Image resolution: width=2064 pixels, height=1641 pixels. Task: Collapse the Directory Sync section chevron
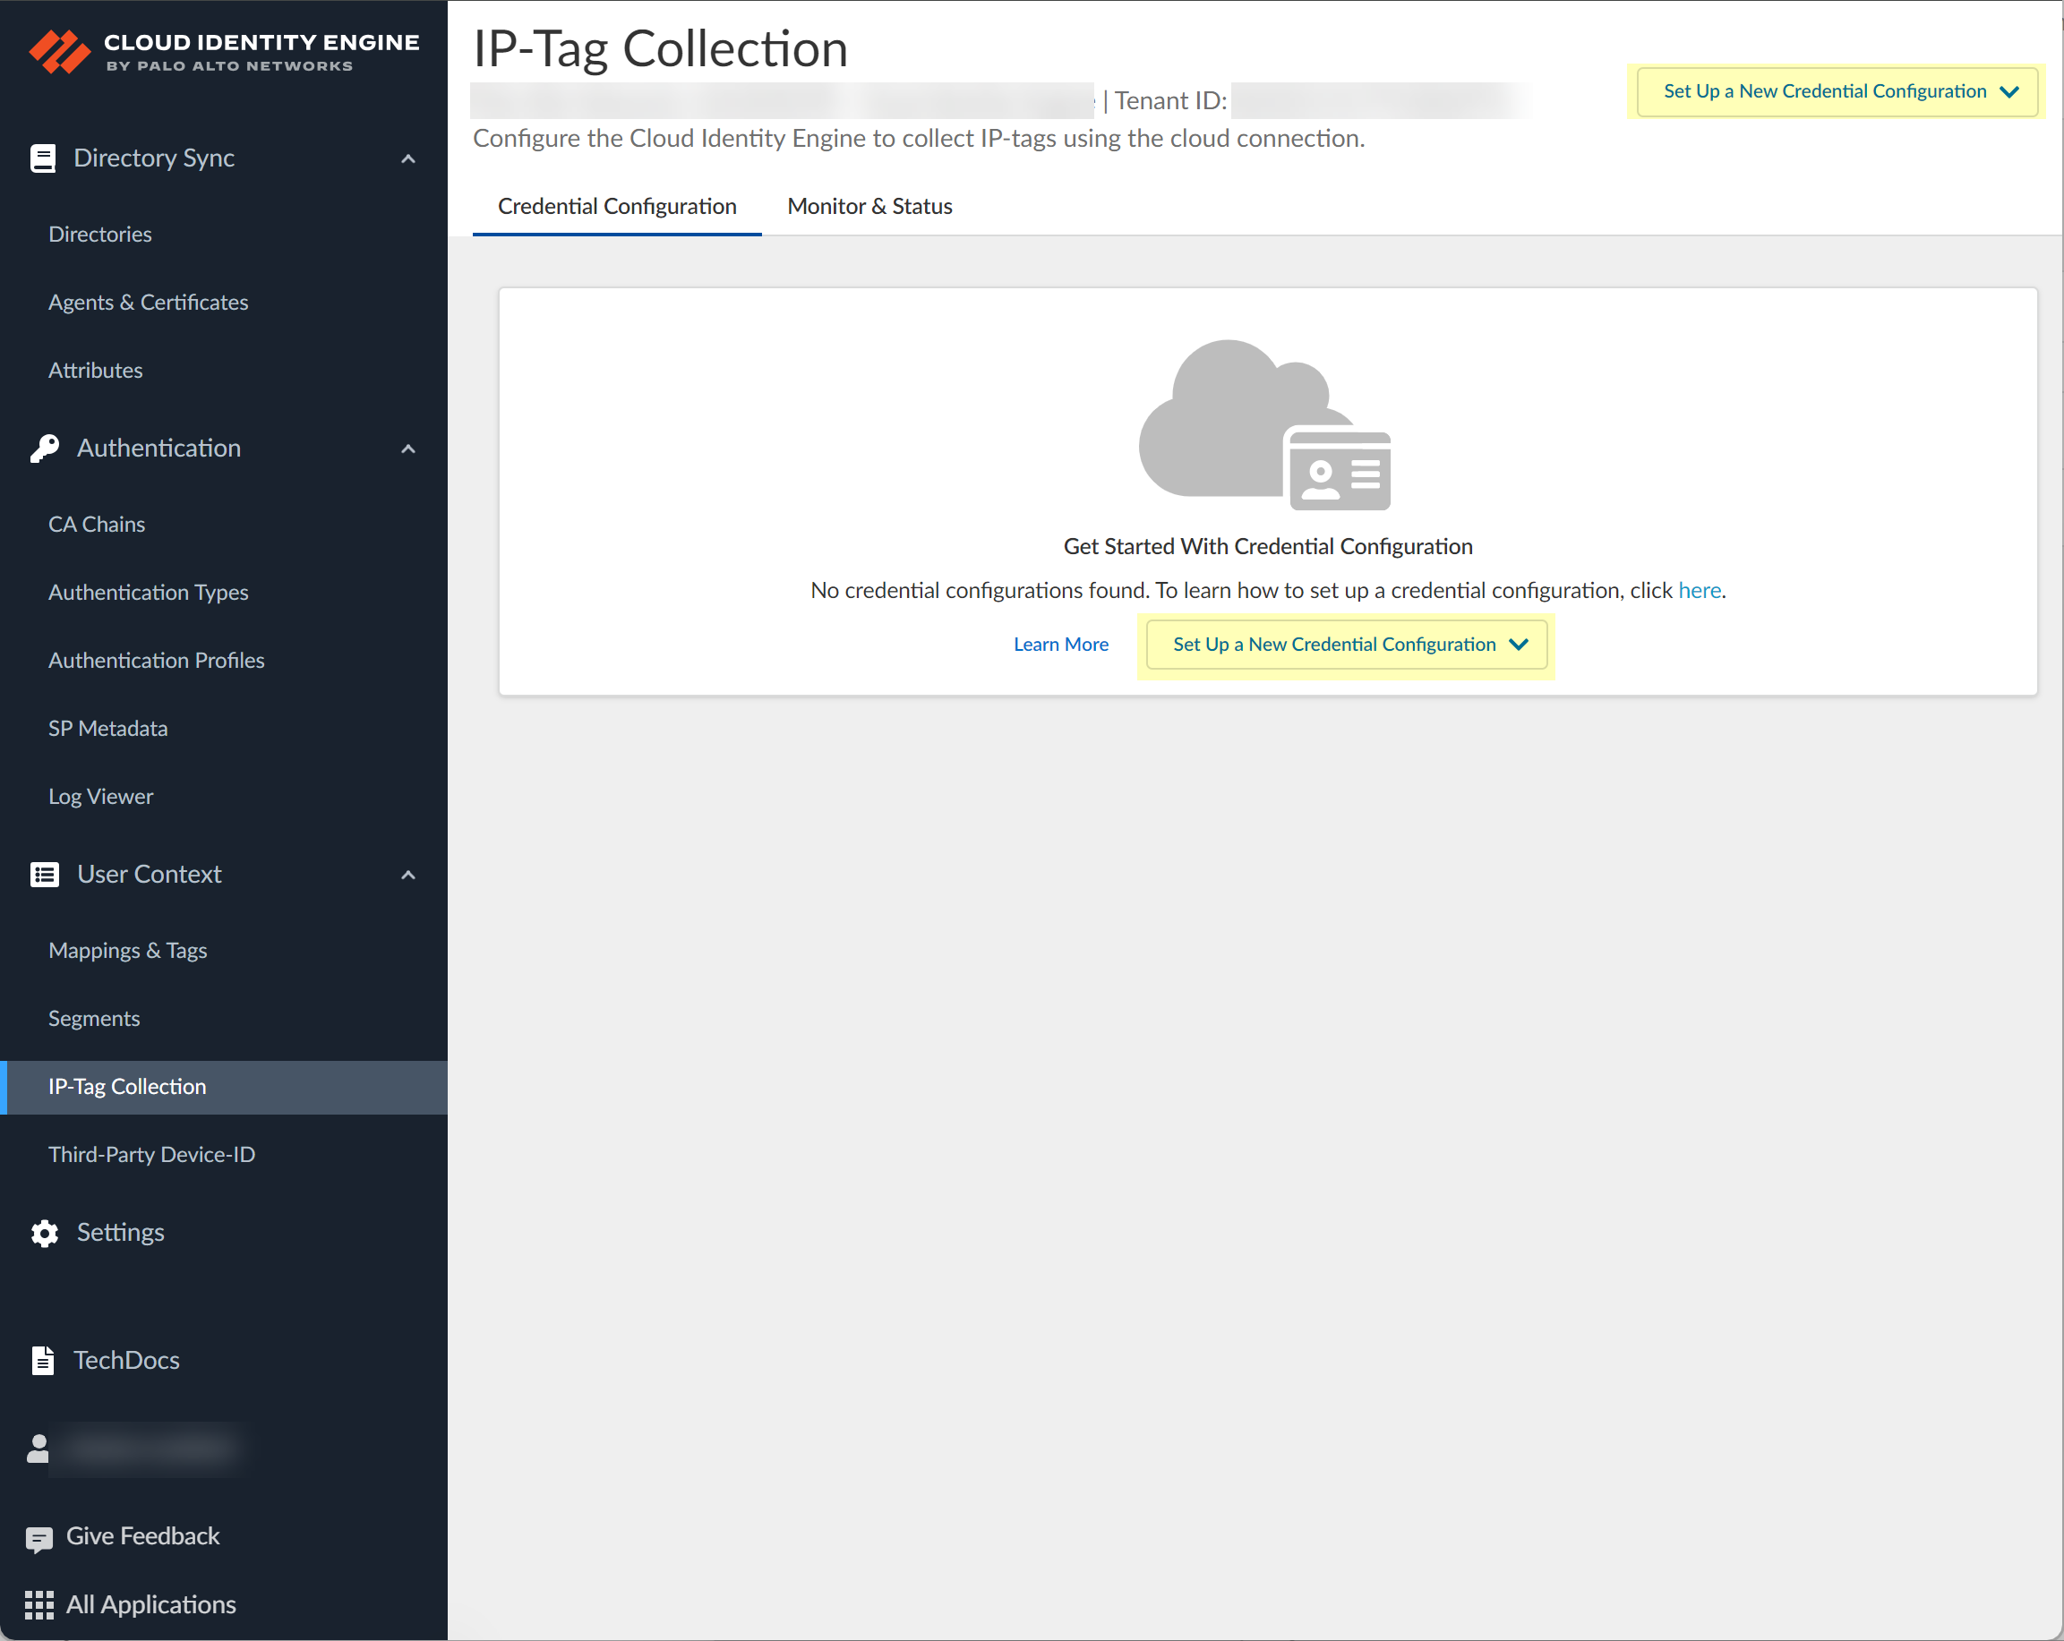[x=407, y=158]
